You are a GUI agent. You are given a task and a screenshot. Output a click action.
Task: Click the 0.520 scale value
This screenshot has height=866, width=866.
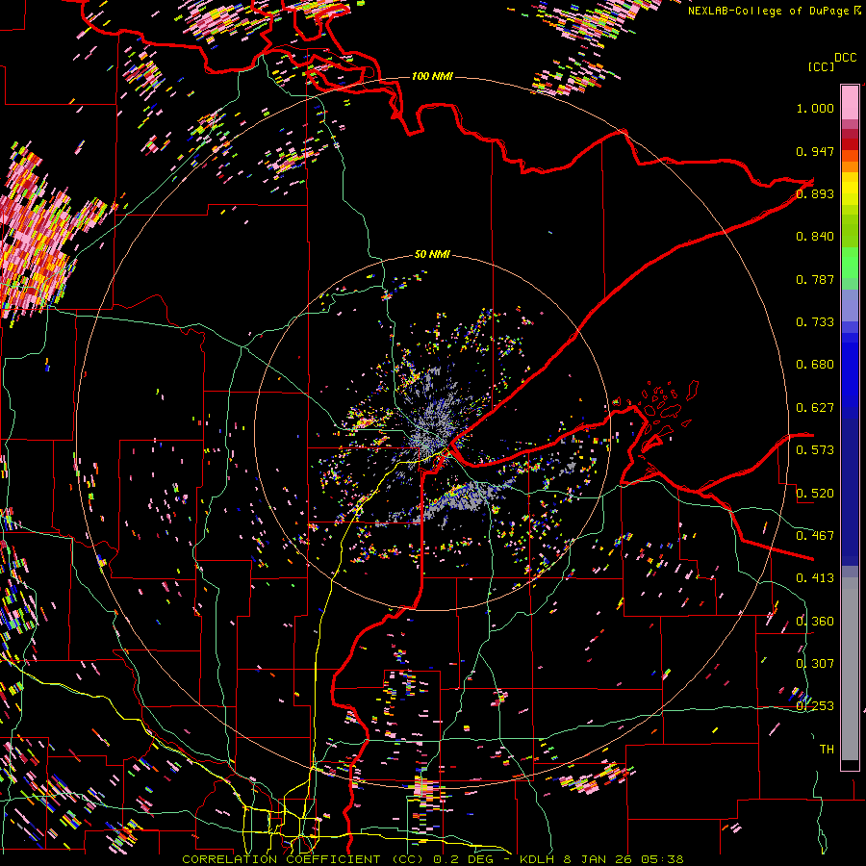pos(815,494)
